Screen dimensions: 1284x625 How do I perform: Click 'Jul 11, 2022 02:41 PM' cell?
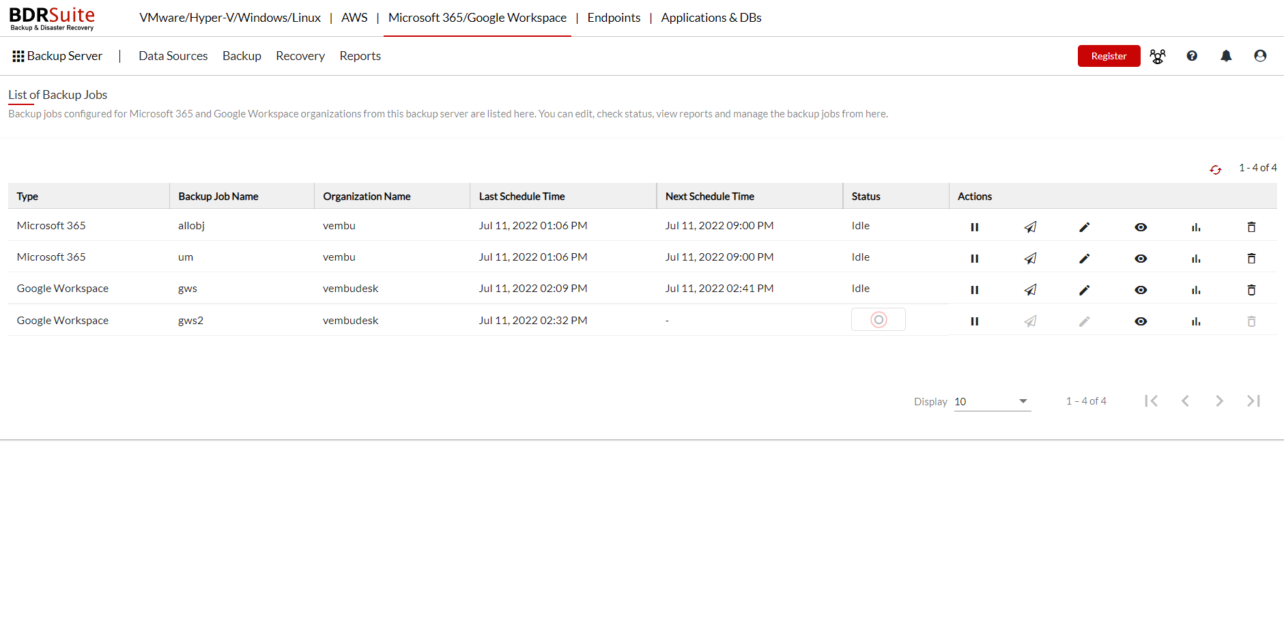(x=719, y=289)
